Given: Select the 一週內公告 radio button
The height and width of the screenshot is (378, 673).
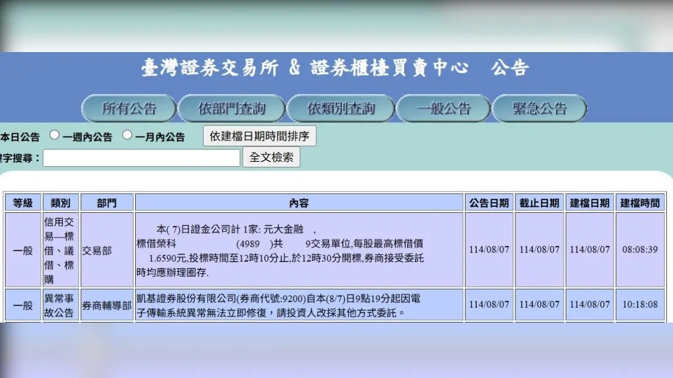Looking at the screenshot, I should pos(54,136).
